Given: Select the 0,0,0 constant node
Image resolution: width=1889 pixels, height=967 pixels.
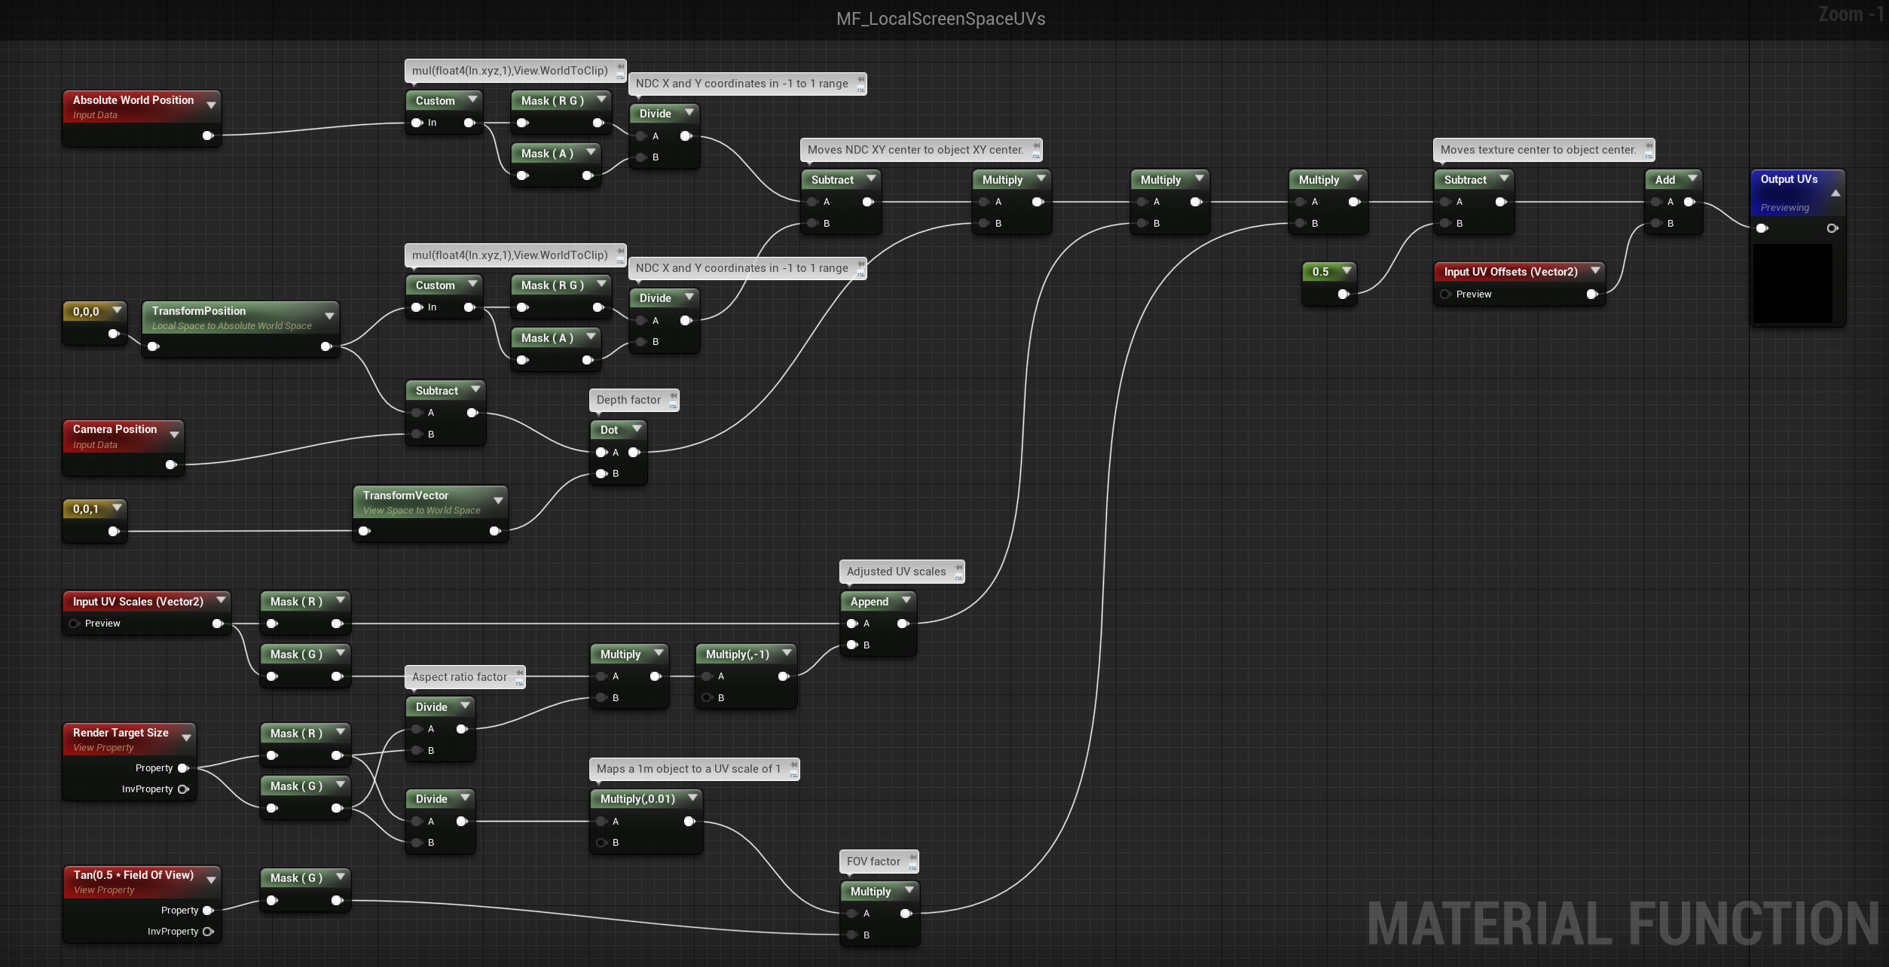Looking at the screenshot, I should tap(90, 310).
